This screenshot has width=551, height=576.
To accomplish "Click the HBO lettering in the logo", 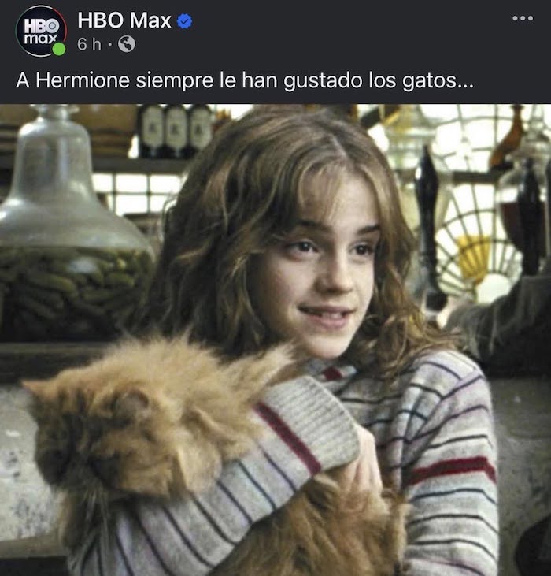I will [42, 26].
